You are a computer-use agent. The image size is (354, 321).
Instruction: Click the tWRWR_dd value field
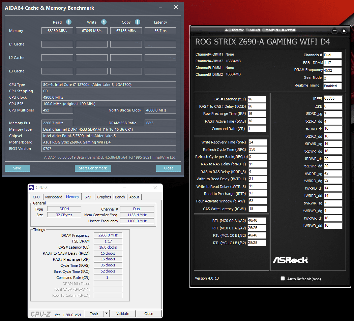point(333,226)
